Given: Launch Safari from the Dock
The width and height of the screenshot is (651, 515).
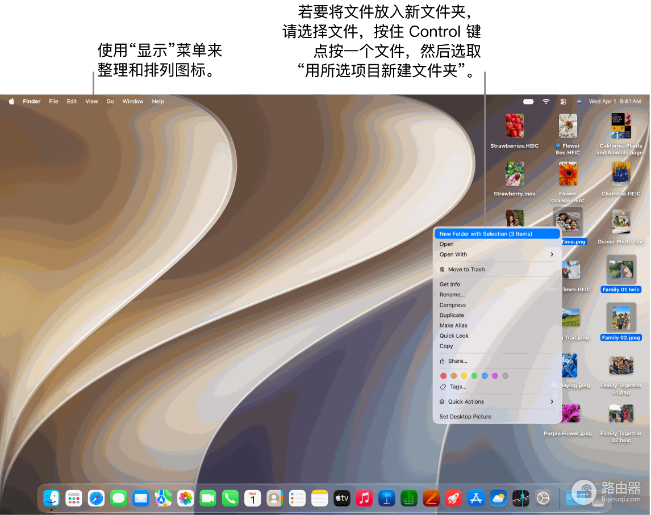Looking at the screenshot, I should pyautogui.click(x=97, y=498).
